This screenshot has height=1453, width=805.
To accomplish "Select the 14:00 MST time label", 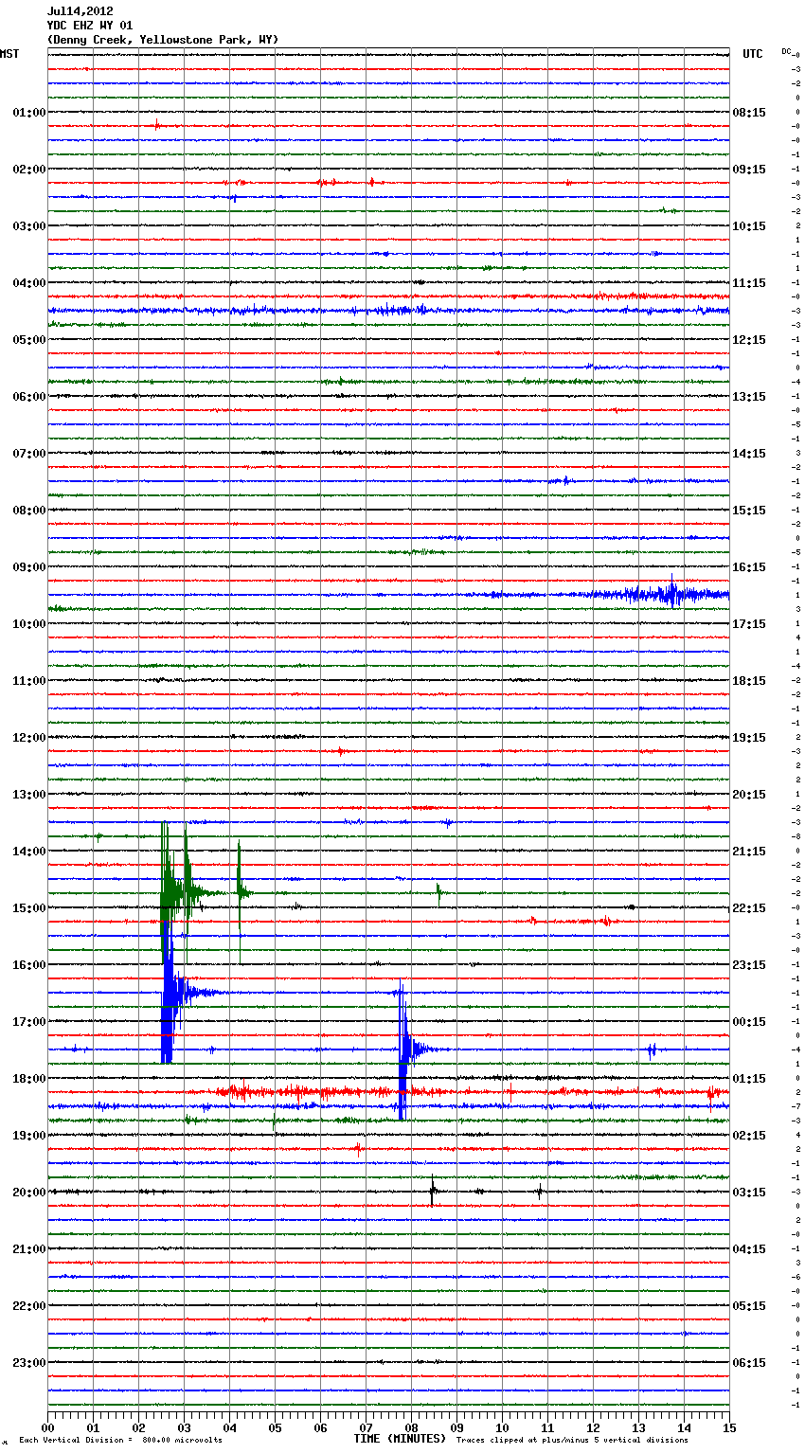I will [29, 852].
